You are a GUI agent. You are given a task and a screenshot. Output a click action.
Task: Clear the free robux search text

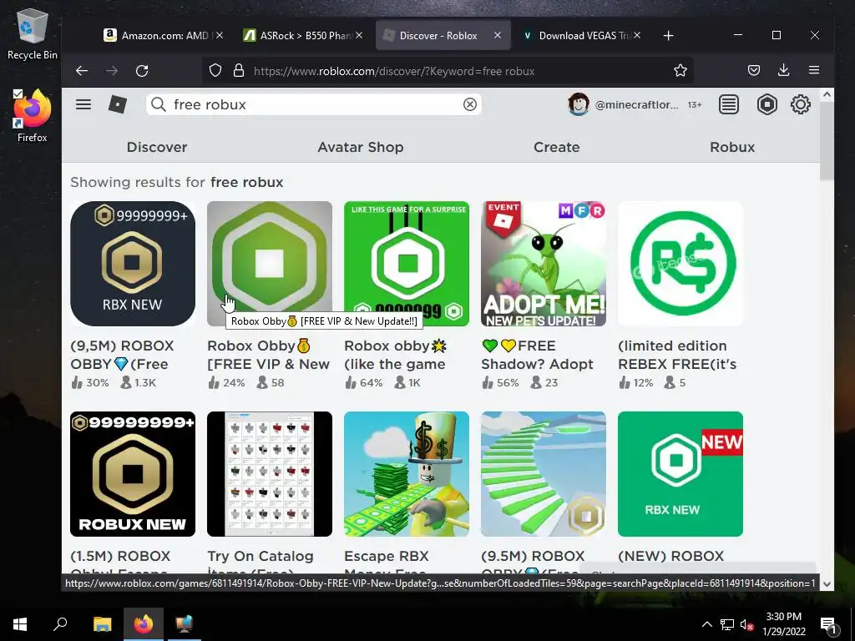click(x=469, y=104)
